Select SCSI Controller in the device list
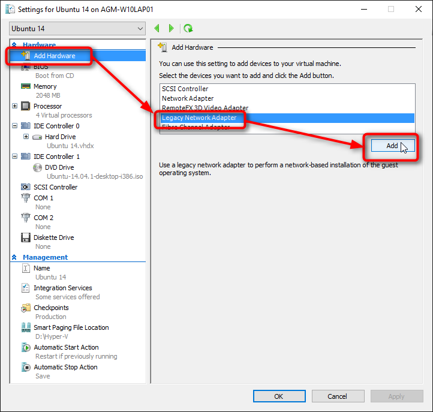Viewport: 433px width, 412px height. pos(287,89)
